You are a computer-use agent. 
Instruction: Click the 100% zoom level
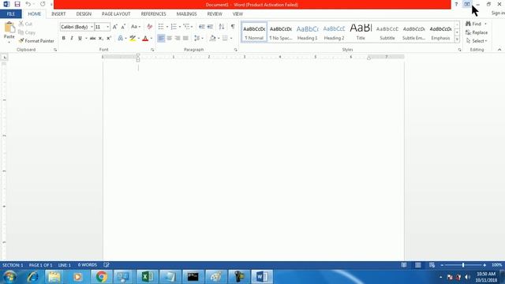496,265
